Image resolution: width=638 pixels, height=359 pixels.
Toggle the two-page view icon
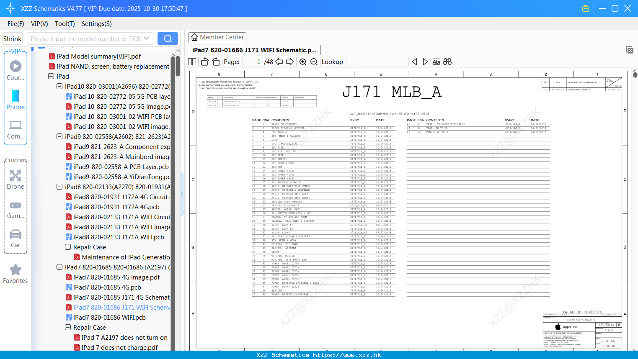(192, 62)
